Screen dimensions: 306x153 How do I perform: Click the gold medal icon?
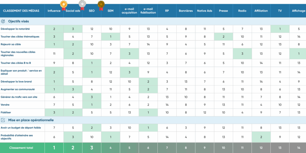point(63,4)
